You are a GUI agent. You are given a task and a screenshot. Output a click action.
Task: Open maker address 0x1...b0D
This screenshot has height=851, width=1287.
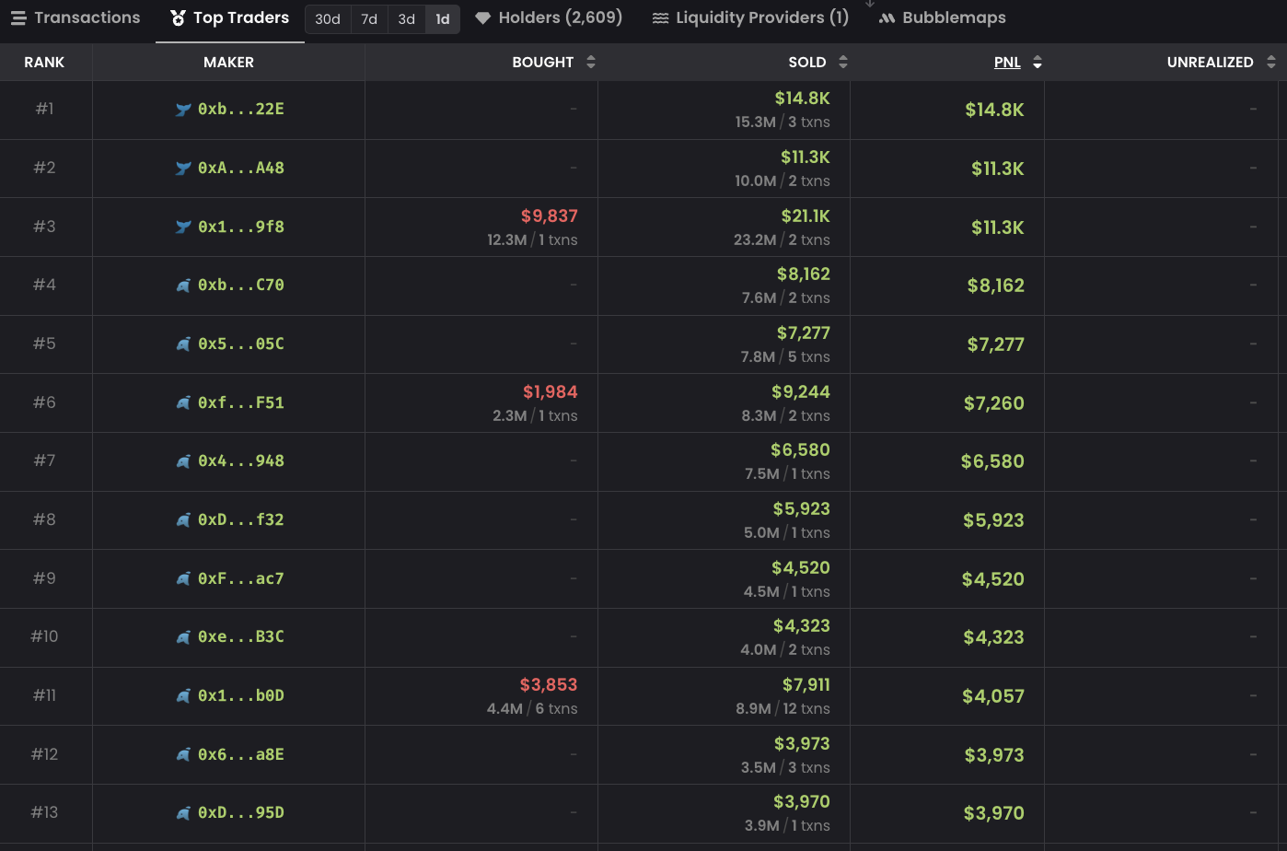click(x=241, y=696)
